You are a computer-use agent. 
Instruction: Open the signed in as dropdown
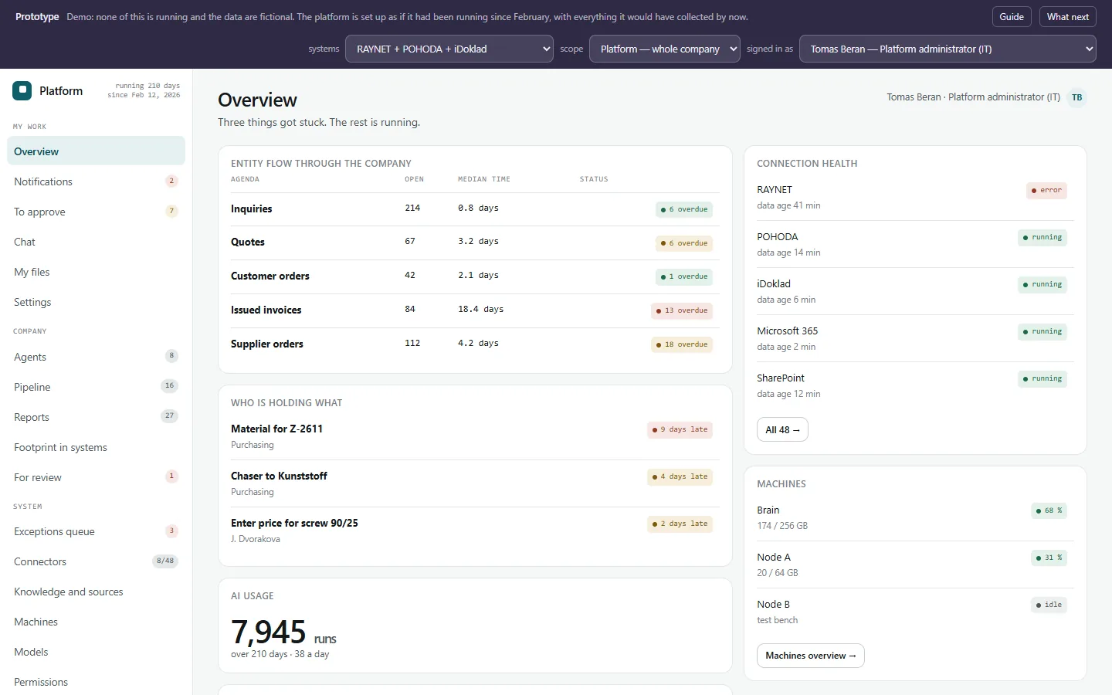coord(948,49)
